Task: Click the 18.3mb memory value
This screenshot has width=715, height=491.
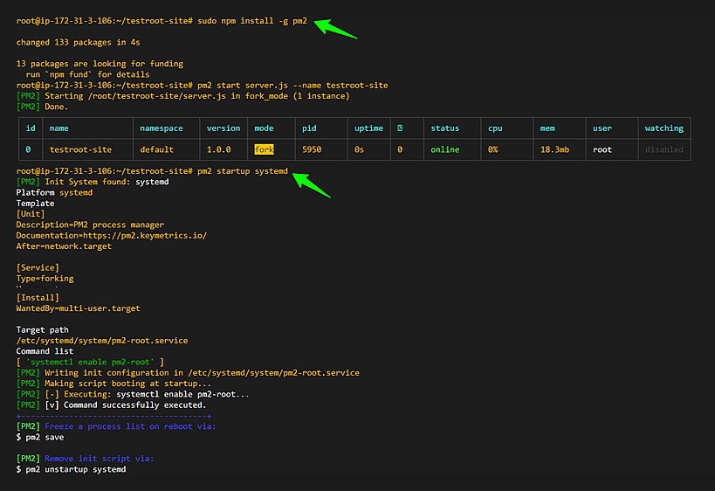Action: pos(554,149)
